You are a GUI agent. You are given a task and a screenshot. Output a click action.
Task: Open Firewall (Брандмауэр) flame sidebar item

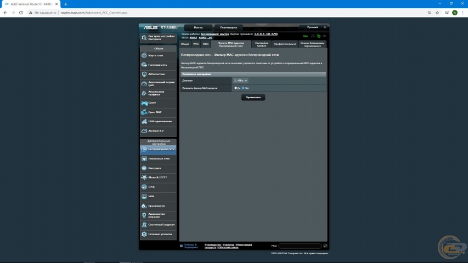click(158, 206)
